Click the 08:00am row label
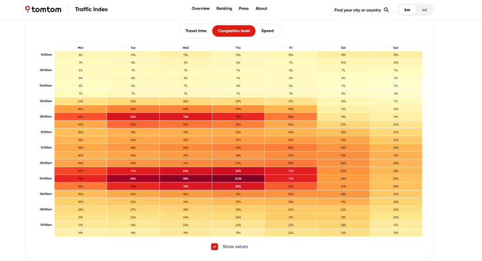Screen dimensions: 482x261 click(x=46, y=117)
